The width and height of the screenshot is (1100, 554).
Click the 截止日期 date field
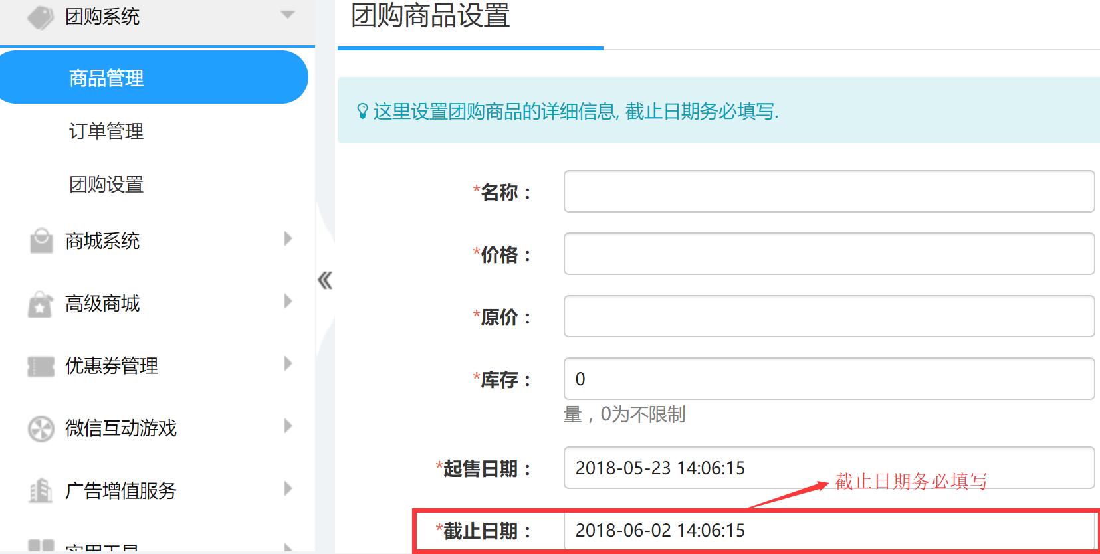pos(829,530)
